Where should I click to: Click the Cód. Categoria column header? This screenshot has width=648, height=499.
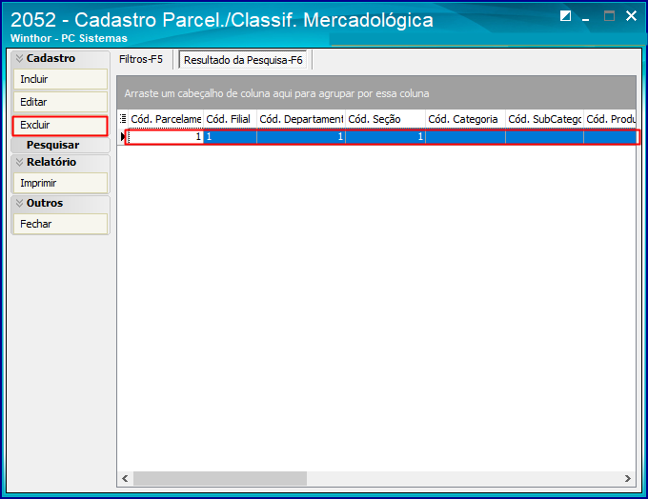coord(465,119)
